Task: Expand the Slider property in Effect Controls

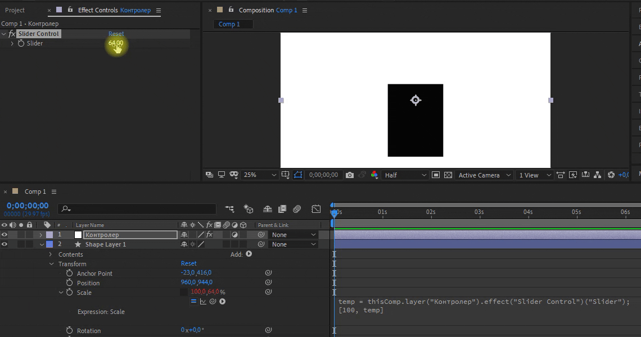Action: [x=12, y=43]
